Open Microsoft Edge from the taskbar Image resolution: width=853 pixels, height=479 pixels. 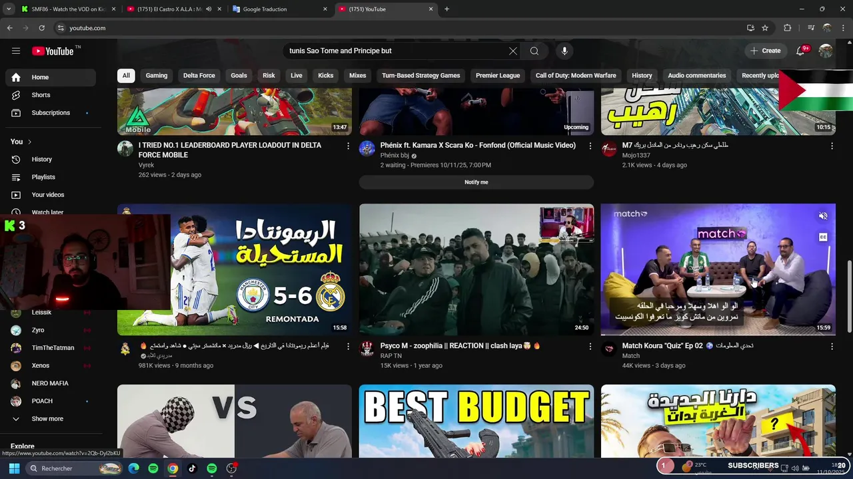(134, 468)
